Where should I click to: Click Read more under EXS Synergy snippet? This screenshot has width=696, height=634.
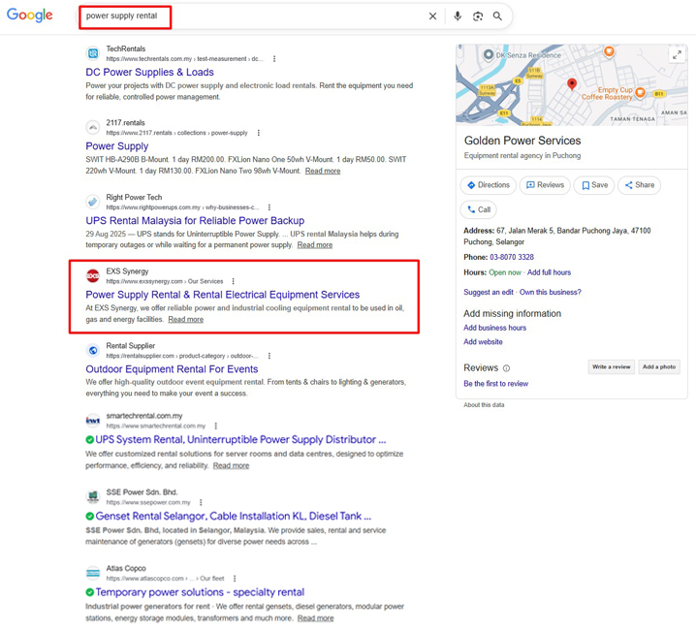[x=185, y=319]
